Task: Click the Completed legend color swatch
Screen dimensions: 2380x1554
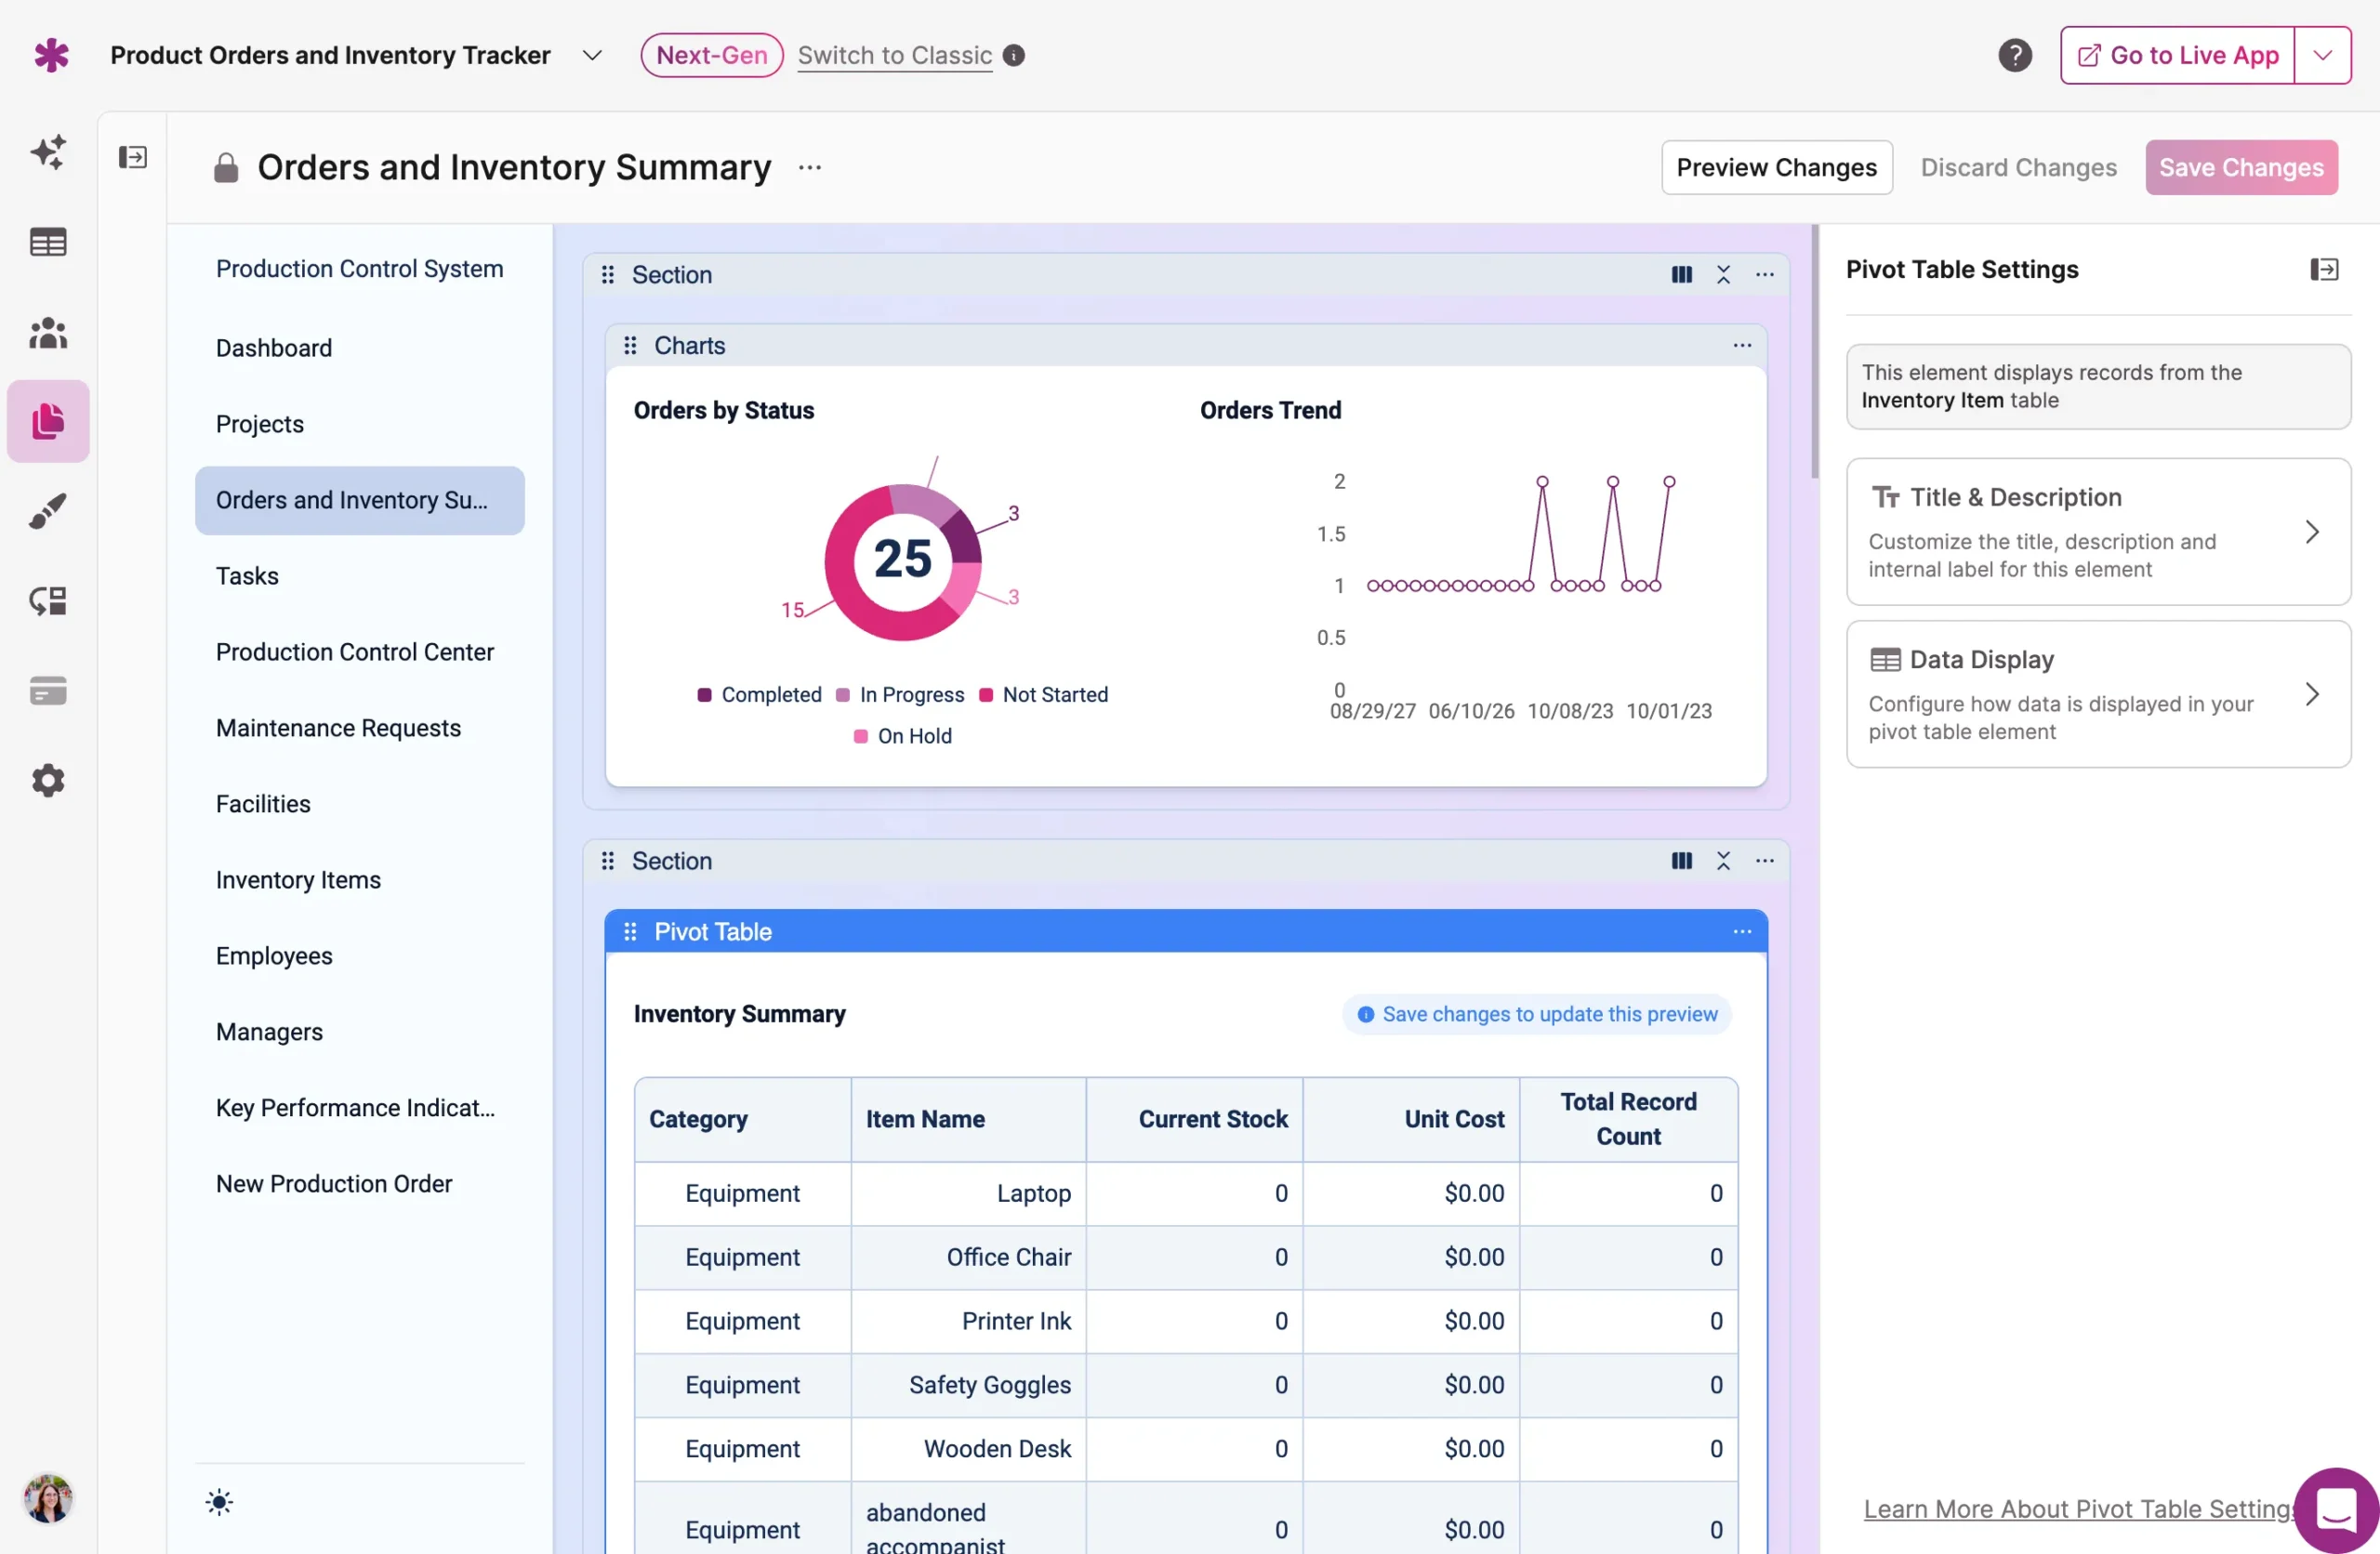Action: tap(704, 695)
